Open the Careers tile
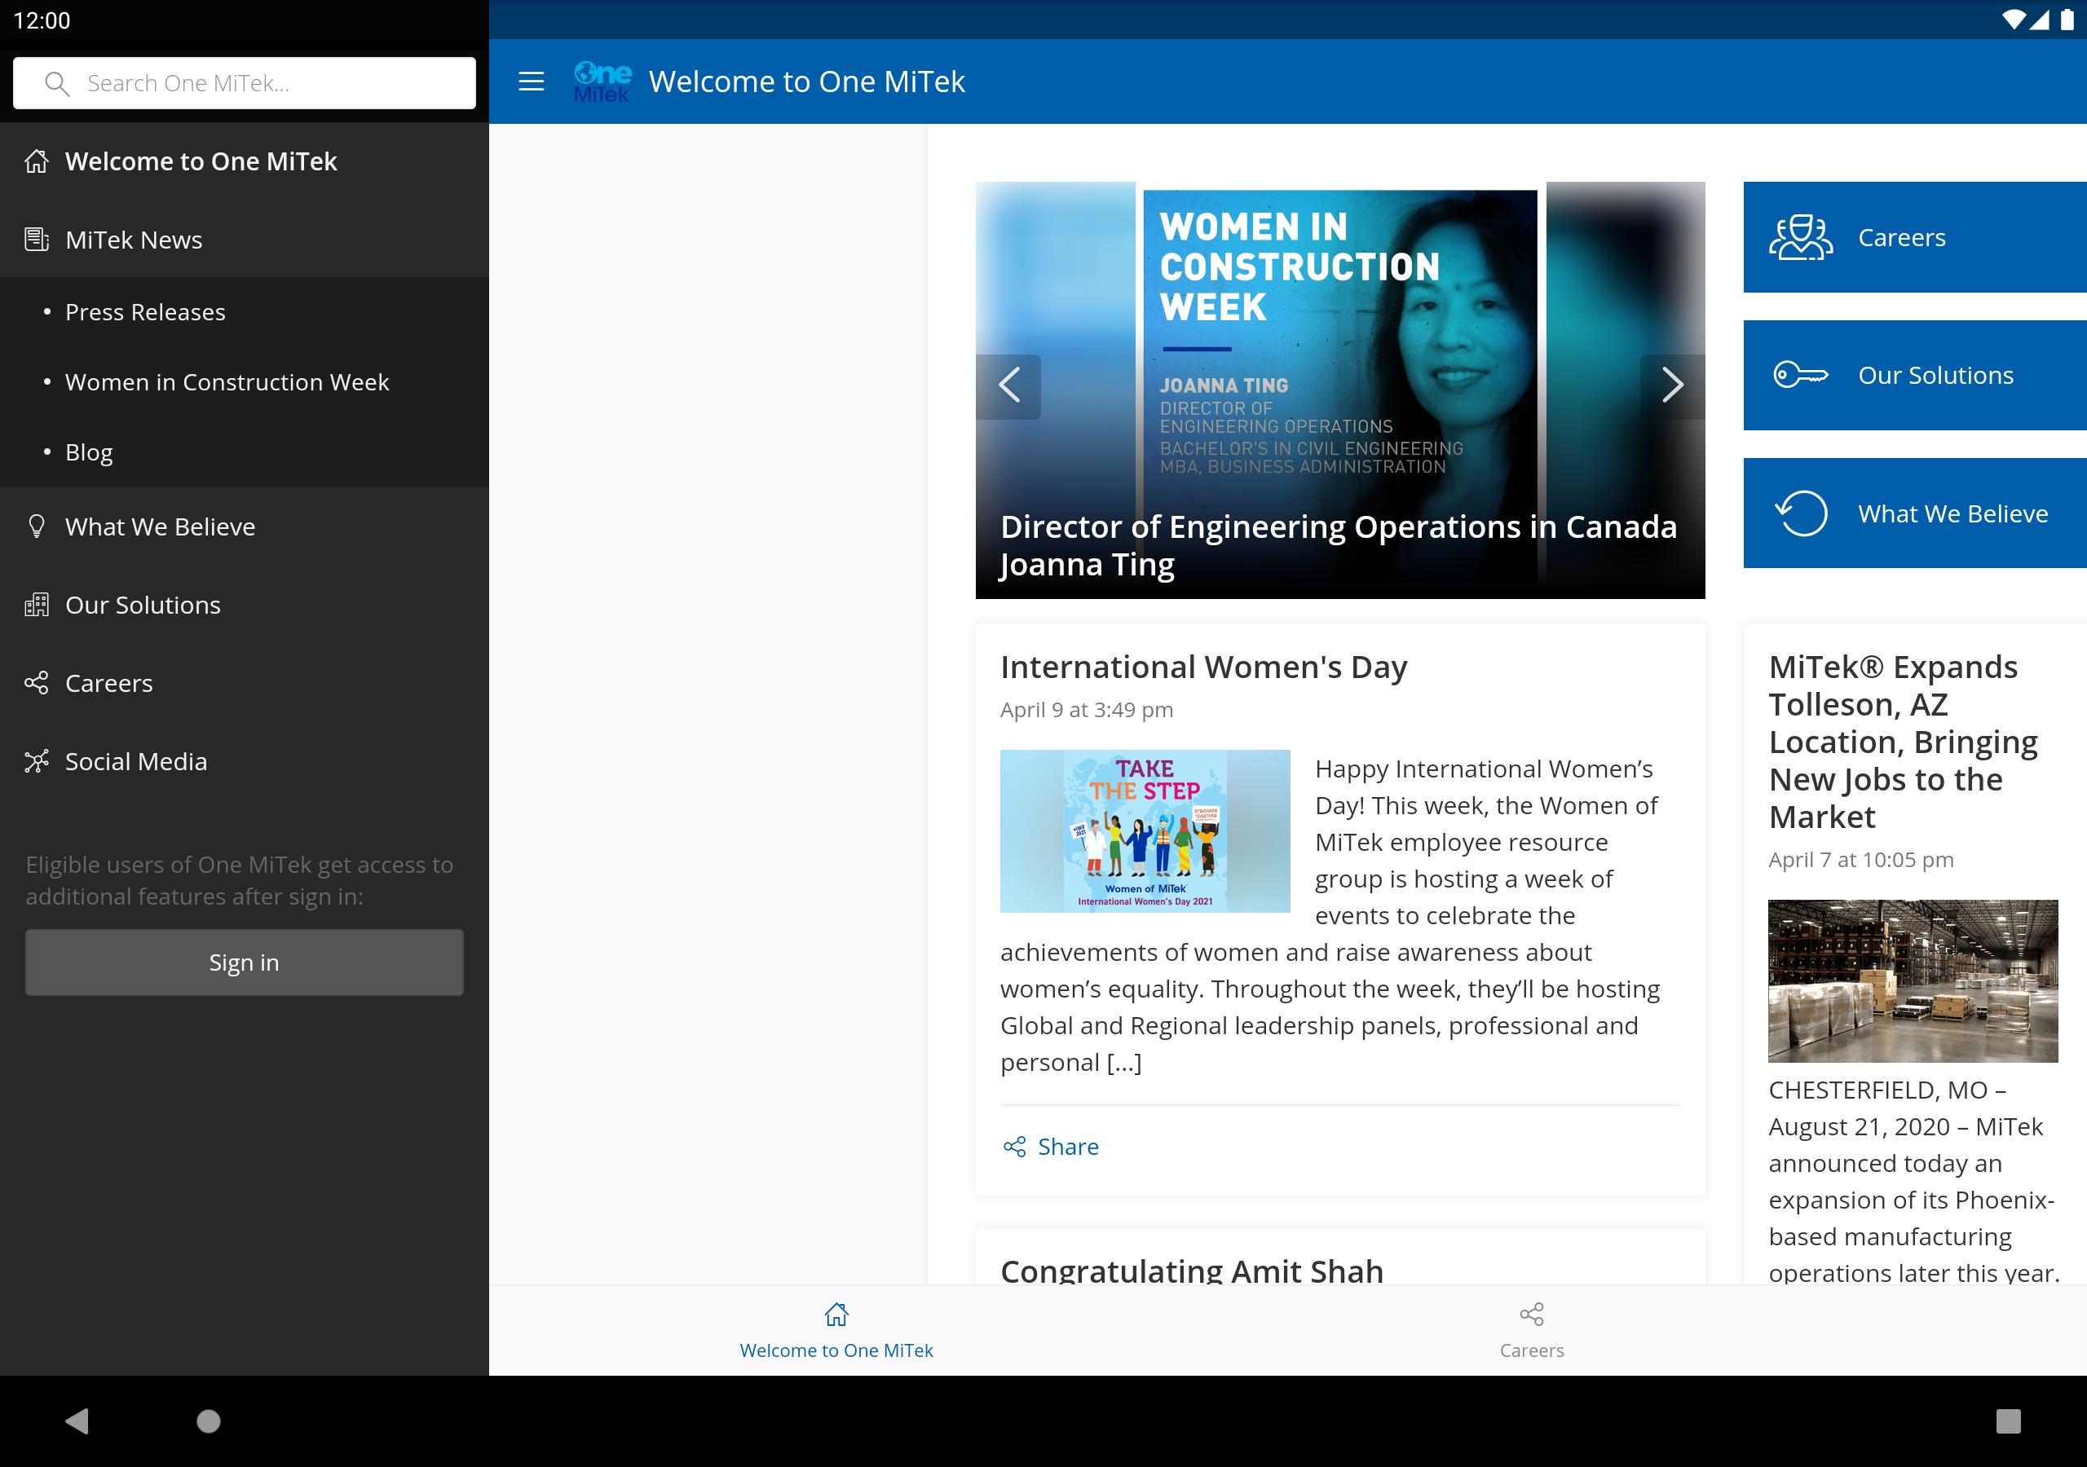 pyautogui.click(x=1915, y=237)
